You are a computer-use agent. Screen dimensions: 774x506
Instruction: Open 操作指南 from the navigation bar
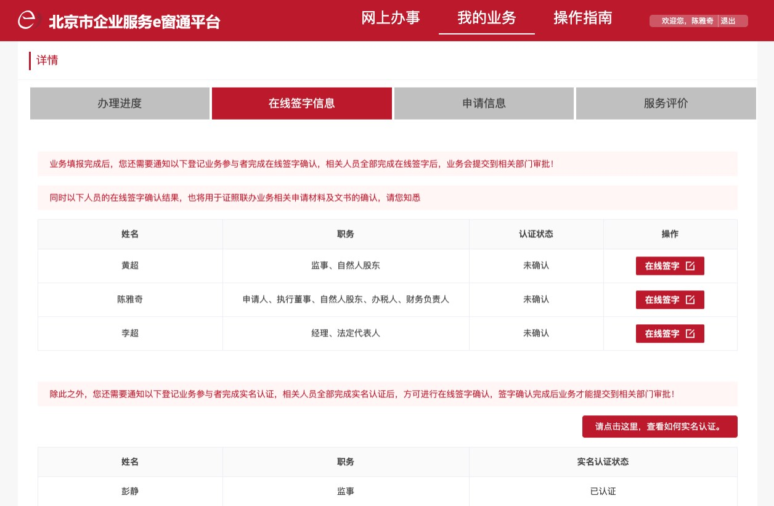pyautogui.click(x=582, y=18)
